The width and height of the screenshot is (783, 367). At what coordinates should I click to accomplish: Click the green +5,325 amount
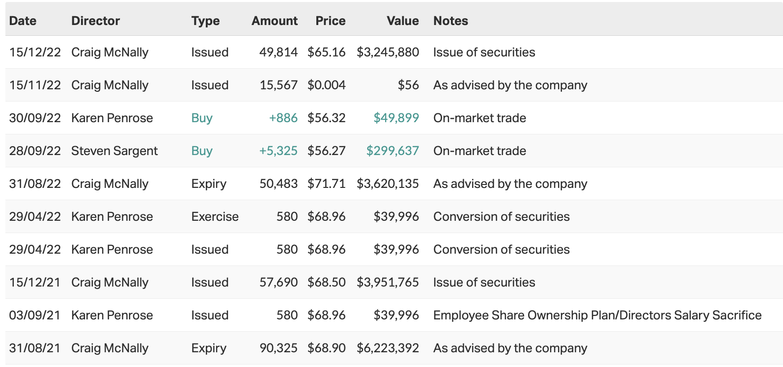point(278,151)
